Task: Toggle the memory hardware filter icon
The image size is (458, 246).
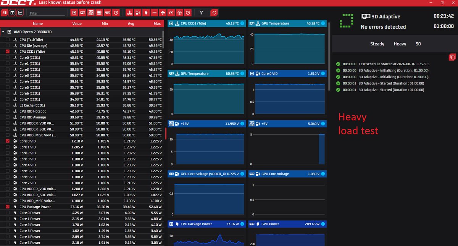Action: 108,13
